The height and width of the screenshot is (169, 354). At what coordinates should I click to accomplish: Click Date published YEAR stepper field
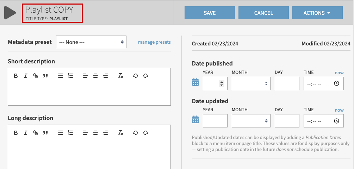pos(215,83)
